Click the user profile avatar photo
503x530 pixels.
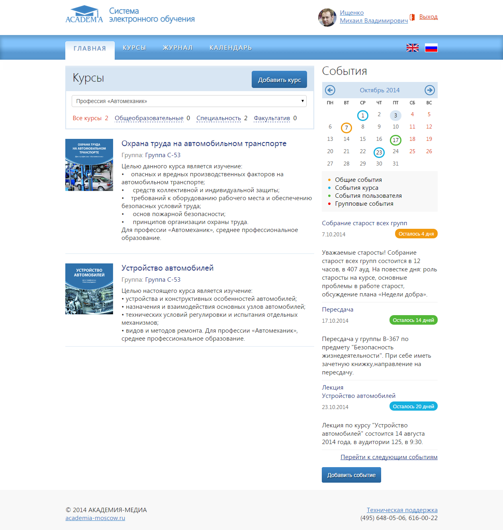tap(327, 18)
